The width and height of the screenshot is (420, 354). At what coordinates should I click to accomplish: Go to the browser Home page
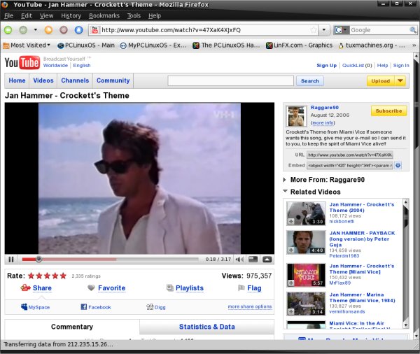click(78, 30)
